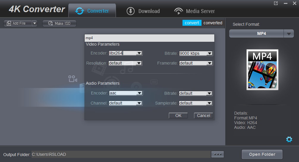This screenshot has height=162, width=299.
Task: Open the Converter tab
Action: tap(92, 11)
